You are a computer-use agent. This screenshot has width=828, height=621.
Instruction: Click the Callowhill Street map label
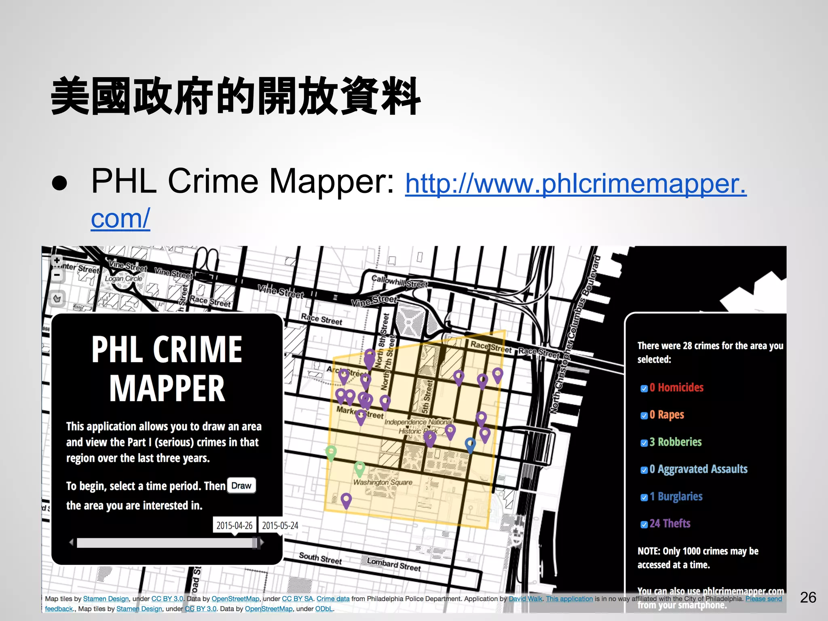[399, 281]
